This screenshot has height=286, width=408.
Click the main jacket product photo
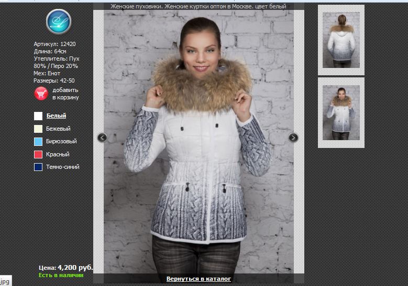pyautogui.click(x=199, y=142)
